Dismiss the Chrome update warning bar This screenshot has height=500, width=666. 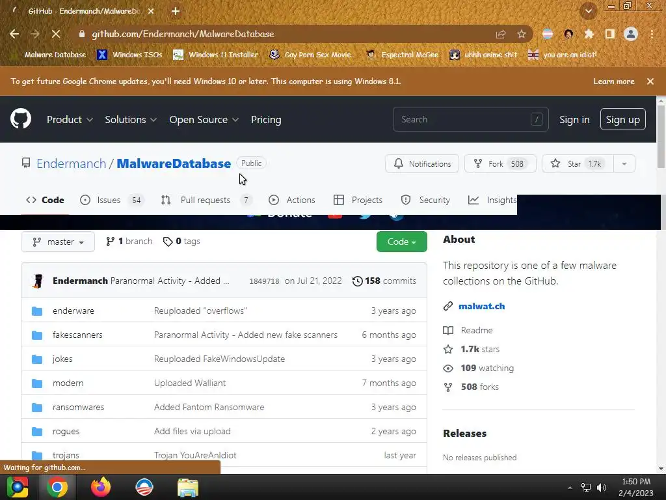[x=650, y=81]
